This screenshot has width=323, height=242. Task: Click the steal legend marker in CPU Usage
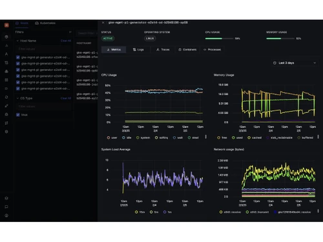pos(189,137)
